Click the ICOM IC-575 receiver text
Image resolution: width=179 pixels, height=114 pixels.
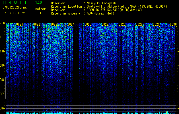coord(114,10)
